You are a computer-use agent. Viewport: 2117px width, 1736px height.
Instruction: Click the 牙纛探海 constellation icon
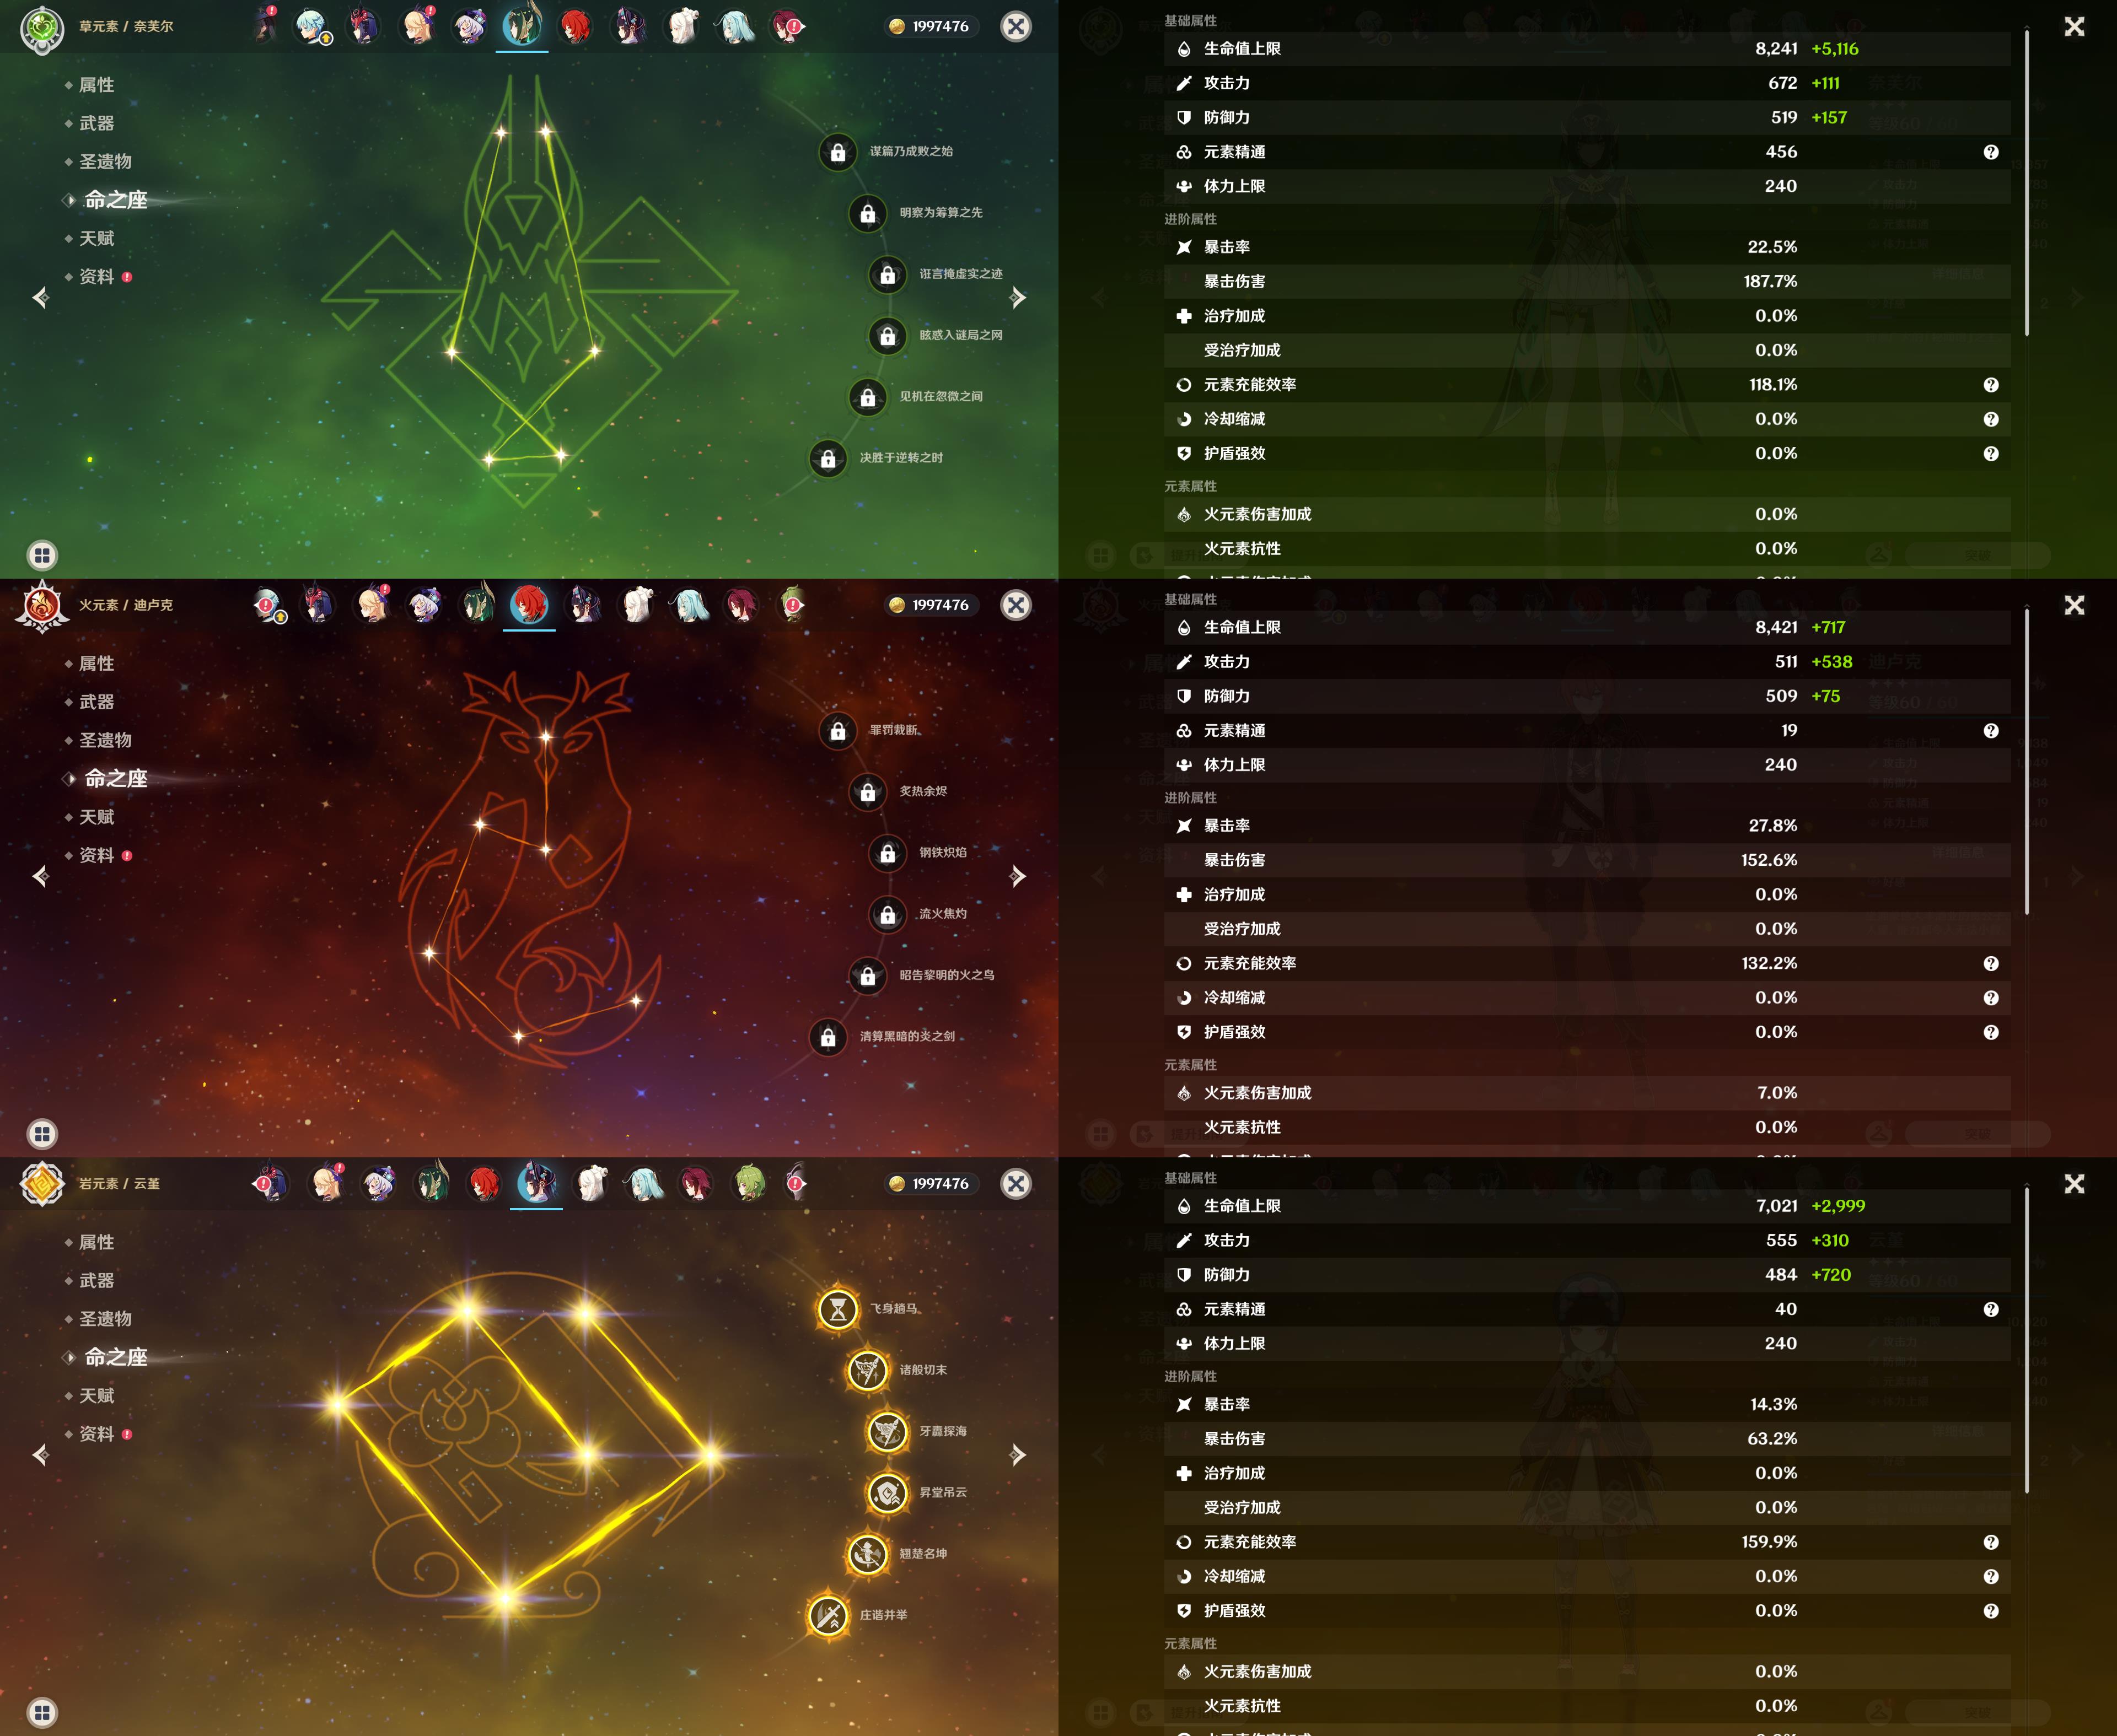pyautogui.click(x=888, y=1432)
